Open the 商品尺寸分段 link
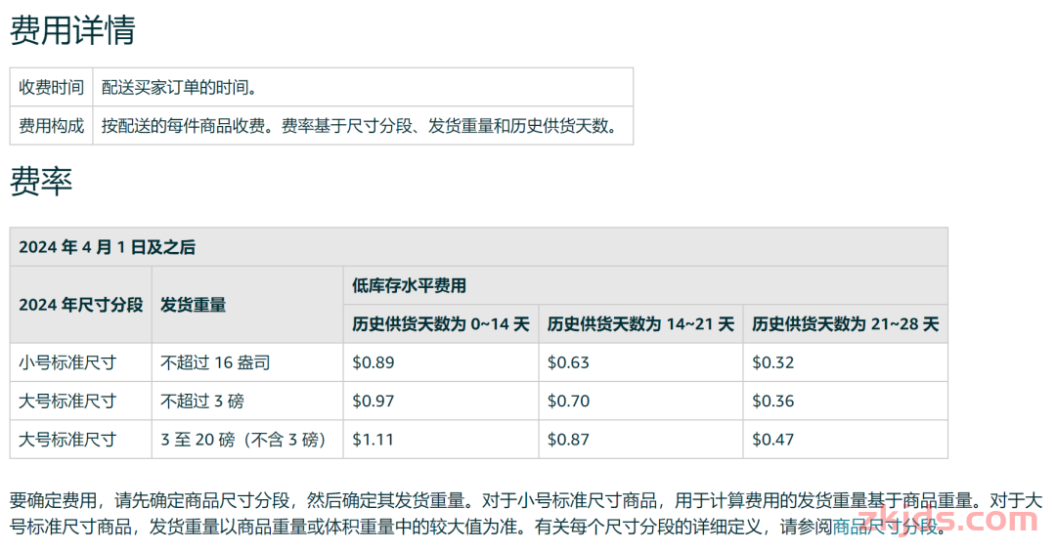The image size is (1056, 550). [889, 527]
